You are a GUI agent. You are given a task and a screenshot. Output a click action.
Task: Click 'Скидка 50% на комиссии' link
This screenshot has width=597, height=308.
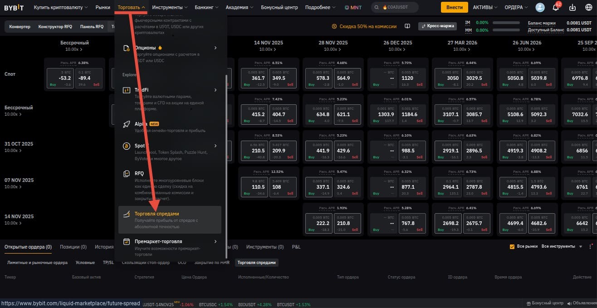[368, 26]
